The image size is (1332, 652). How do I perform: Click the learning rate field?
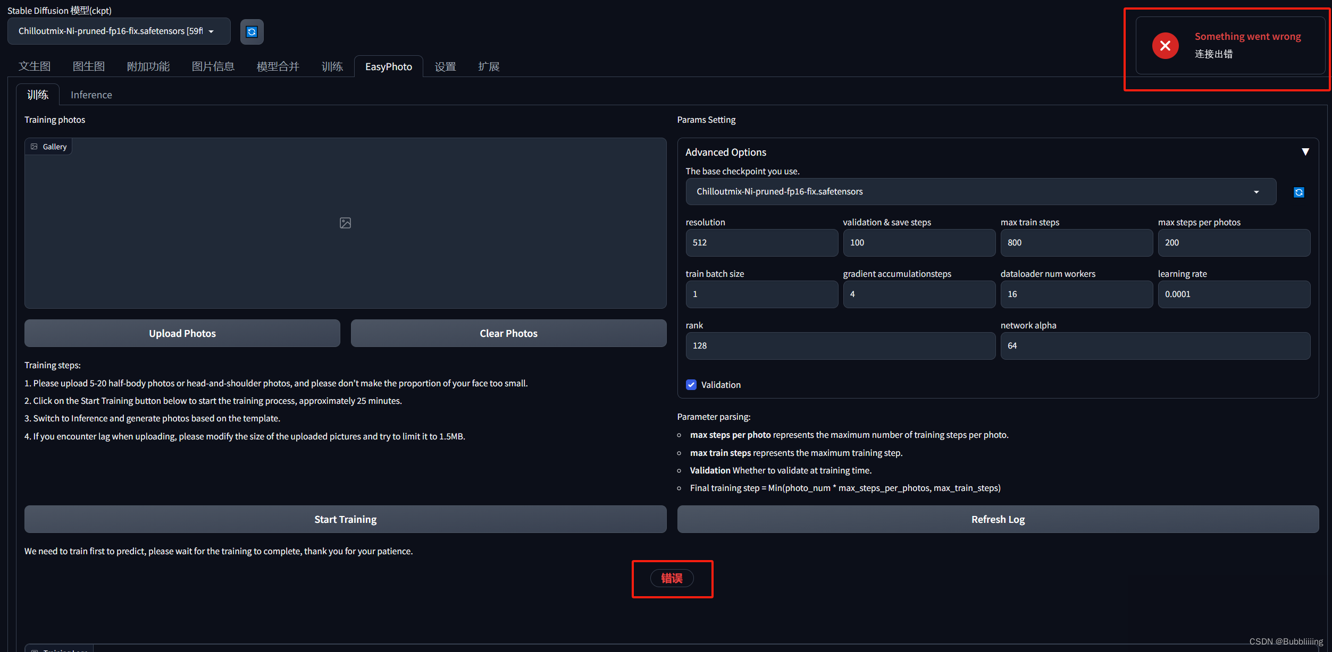pyautogui.click(x=1234, y=294)
